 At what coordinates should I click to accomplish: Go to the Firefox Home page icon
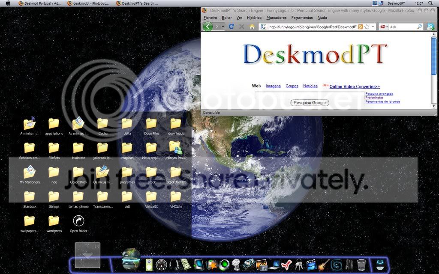click(x=252, y=27)
